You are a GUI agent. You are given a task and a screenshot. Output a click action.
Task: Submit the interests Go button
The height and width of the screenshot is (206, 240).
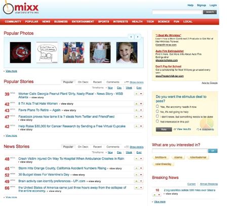click(213, 151)
